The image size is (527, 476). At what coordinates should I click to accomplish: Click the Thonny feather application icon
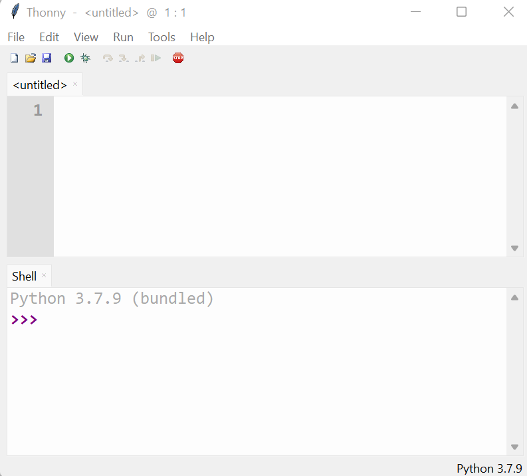pyautogui.click(x=15, y=11)
